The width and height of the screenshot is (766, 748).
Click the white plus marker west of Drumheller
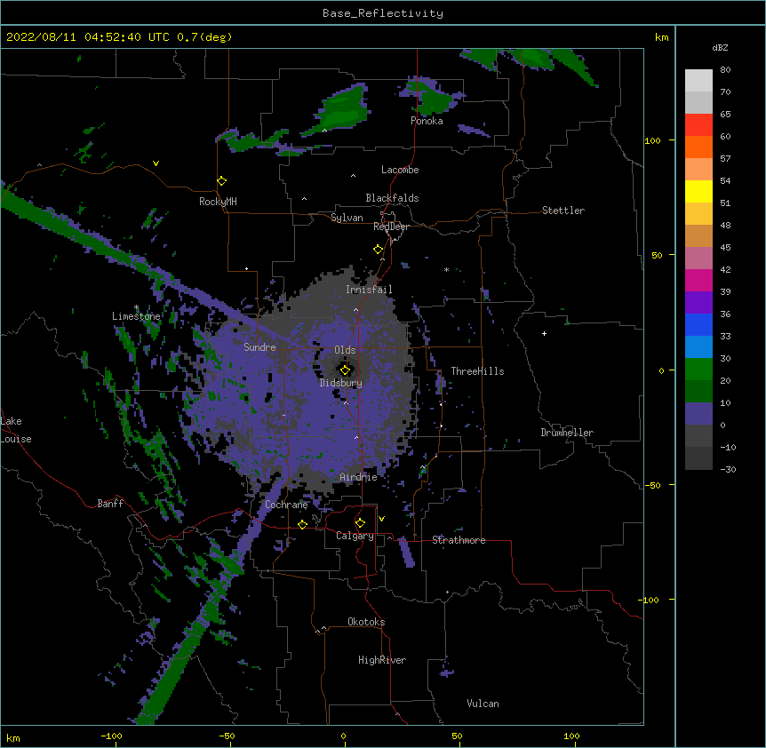pos(544,333)
